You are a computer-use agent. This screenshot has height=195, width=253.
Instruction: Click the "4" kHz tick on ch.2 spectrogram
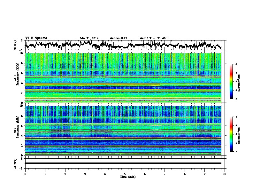pyautogui.click(x=22, y=136)
